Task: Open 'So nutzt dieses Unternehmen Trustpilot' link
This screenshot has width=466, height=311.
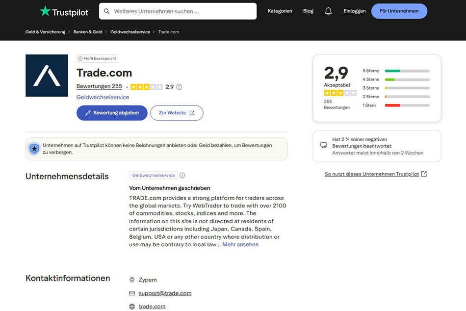Action: pyautogui.click(x=376, y=174)
